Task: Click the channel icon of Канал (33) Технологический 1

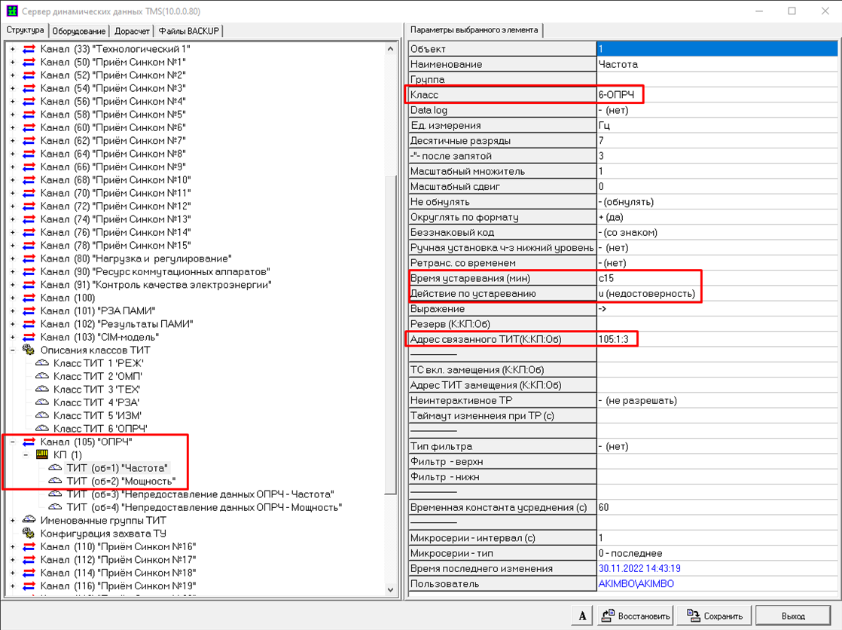Action: 29,49
